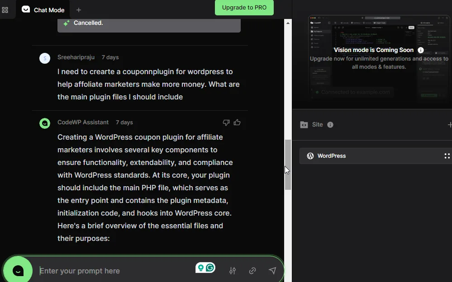
Task: Click the chat scrollbar up arrow
Action: pos(288,23)
